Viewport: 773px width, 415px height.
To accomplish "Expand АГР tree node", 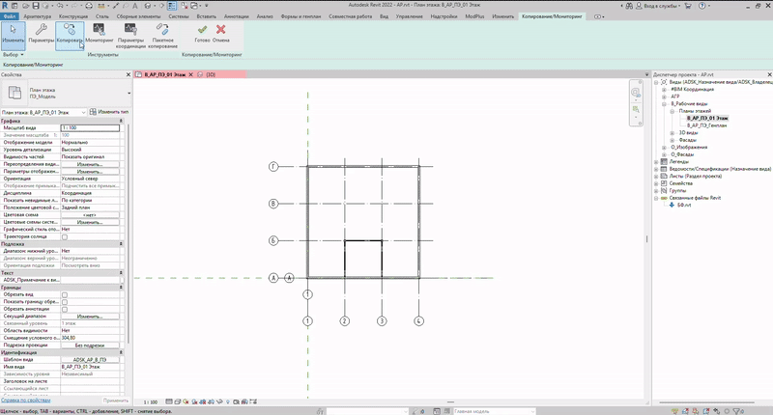I will click(x=664, y=97).
